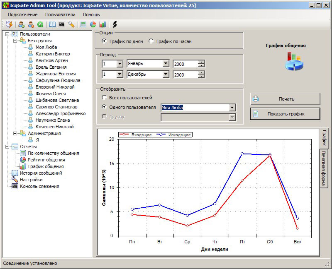Collapse the Администрация tree node
The height and width of the screenshot is (269, 332).
pos(15,133)
